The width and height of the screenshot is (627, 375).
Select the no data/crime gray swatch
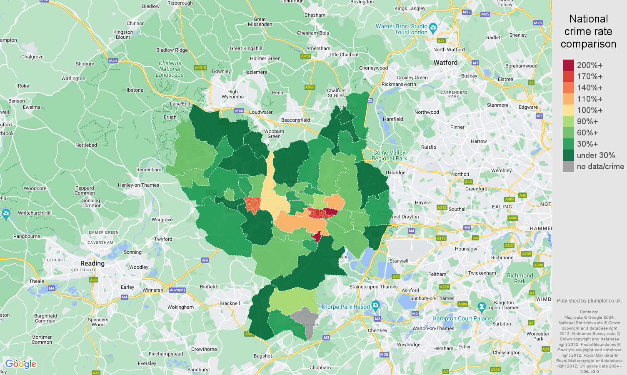(x=568, y=166)
